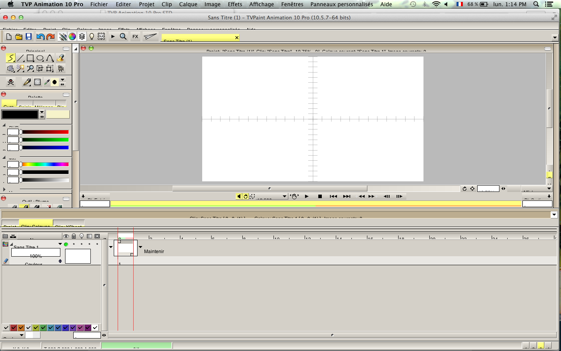Jump to the first frame
The height and width of the screenshot is (351, 561).
pyautogui.click(x=333, y=196)
